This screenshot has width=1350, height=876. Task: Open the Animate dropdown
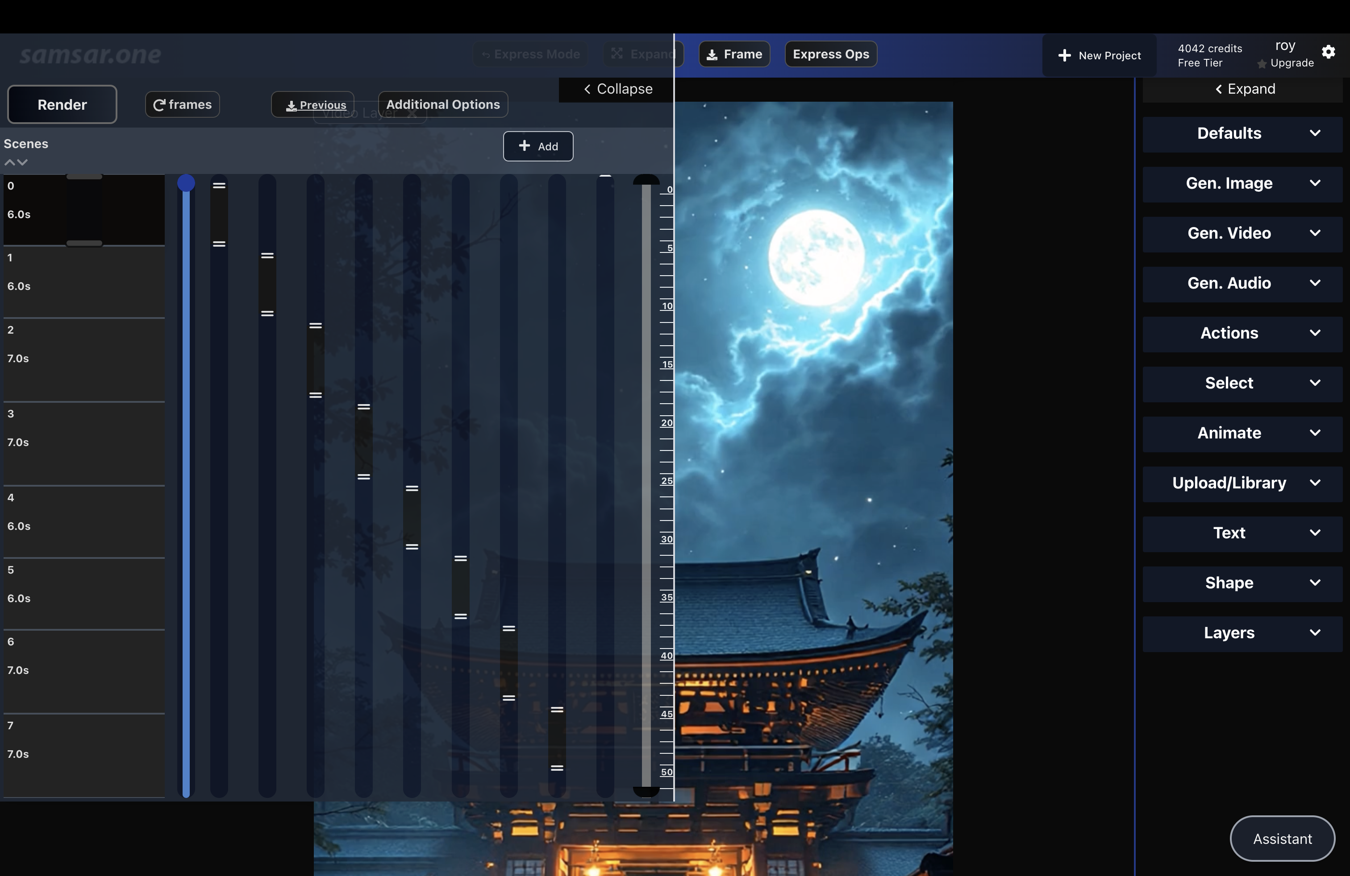coord(1242,433)
